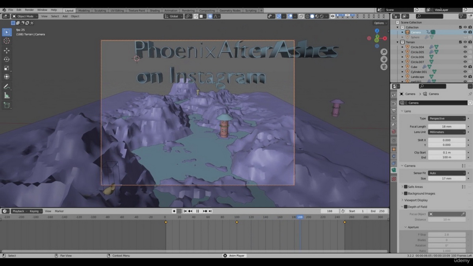Viewport: 473px width, 266px height.
Task: Enable the Background Images checkbox
Action: (x=406, y=193)
